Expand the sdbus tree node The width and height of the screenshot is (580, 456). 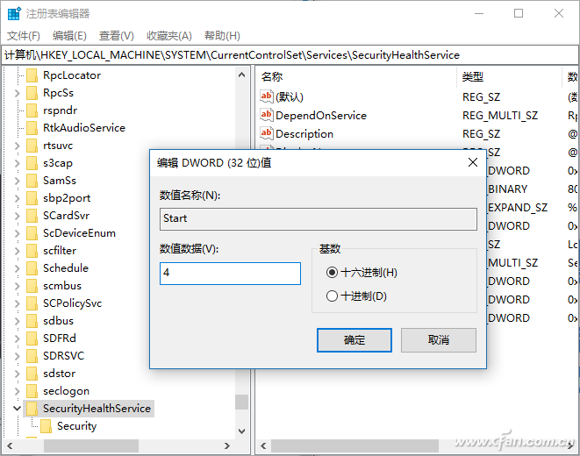pos(17,321)
